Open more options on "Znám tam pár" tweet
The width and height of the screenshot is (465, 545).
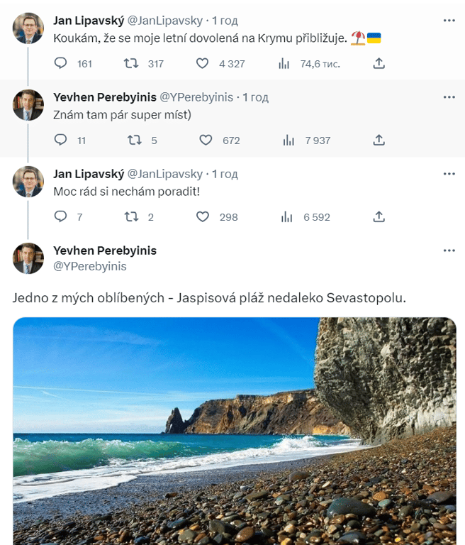click(x=449, y=97)
